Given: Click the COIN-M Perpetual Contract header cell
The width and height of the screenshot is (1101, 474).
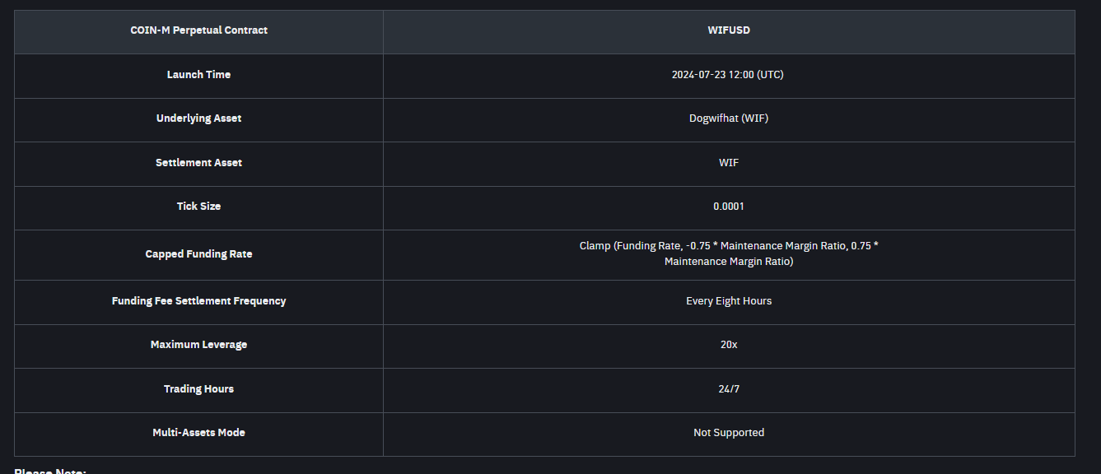Looking at the screenshot, I should (x=198, y=30).
